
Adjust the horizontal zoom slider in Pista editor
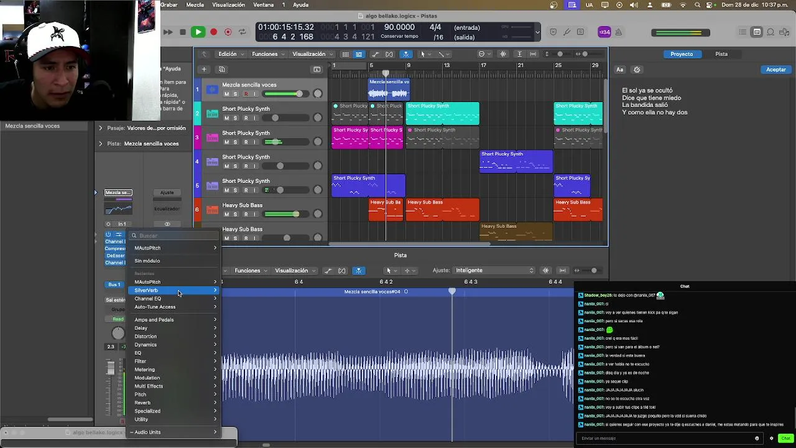point(589,271)
